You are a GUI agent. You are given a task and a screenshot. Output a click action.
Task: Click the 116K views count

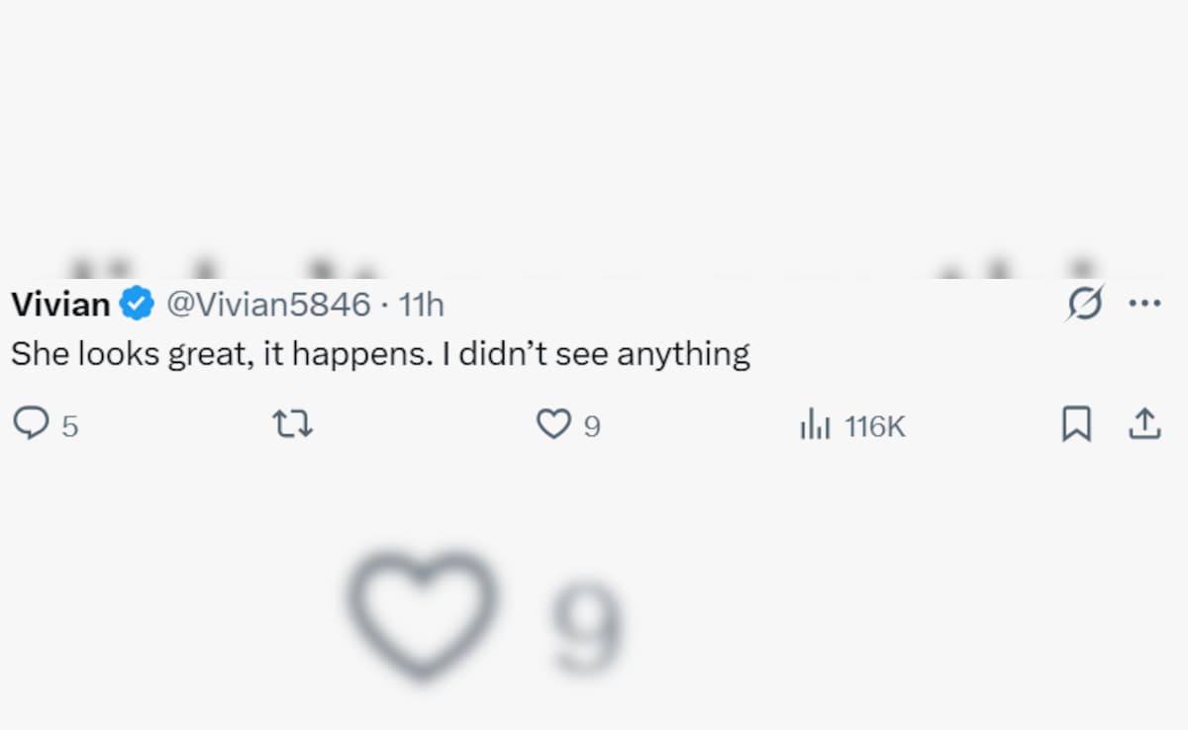[x=875, y=426]
